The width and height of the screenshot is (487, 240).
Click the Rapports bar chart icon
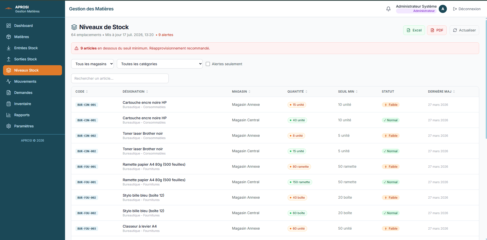[x=9, y=115]
